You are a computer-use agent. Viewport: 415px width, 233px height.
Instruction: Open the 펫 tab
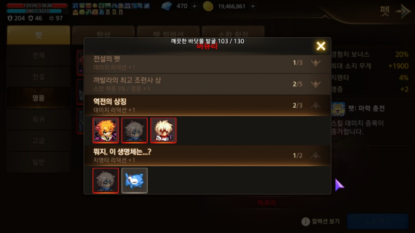38,35
